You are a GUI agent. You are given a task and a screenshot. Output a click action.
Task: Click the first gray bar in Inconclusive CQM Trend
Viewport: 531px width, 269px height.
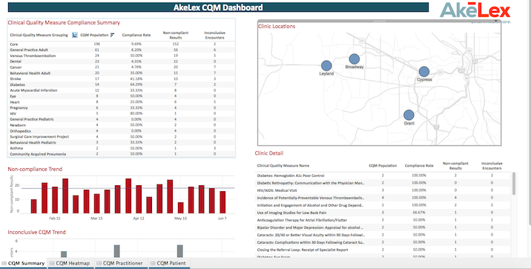click(x=64, y=254)
